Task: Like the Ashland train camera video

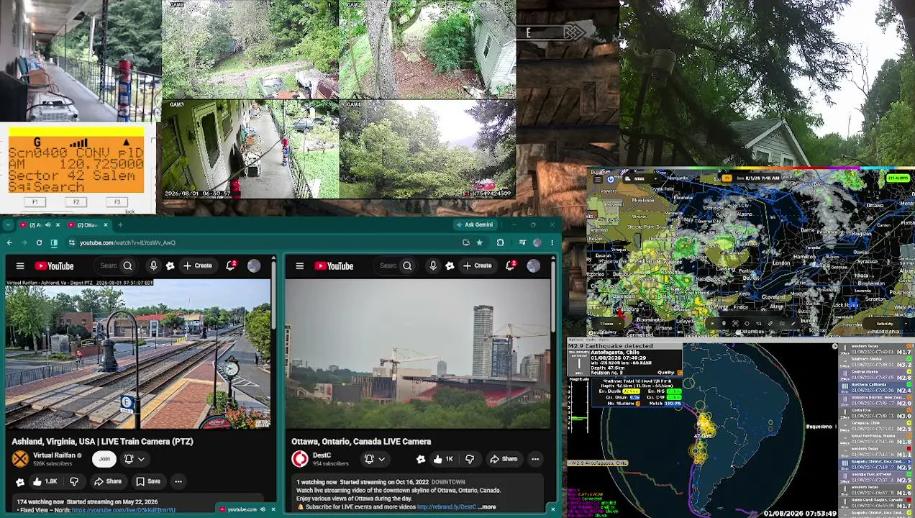Action: click(45, 481)
